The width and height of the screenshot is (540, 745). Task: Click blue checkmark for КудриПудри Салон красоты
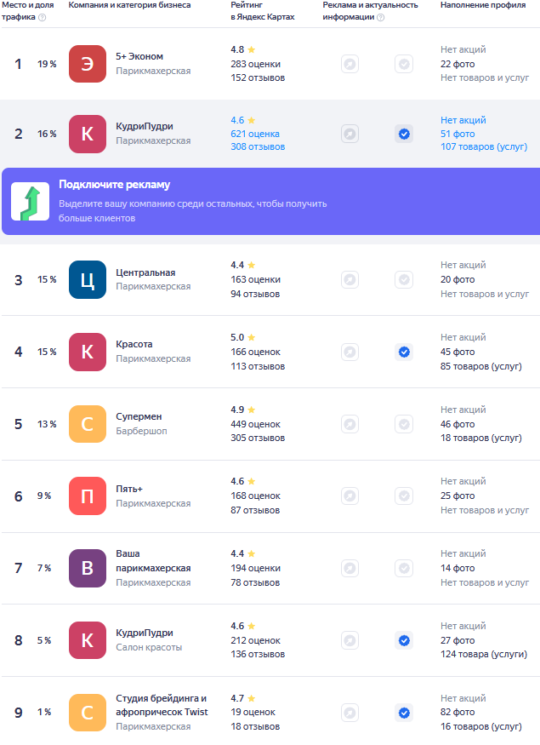(404, 640)
